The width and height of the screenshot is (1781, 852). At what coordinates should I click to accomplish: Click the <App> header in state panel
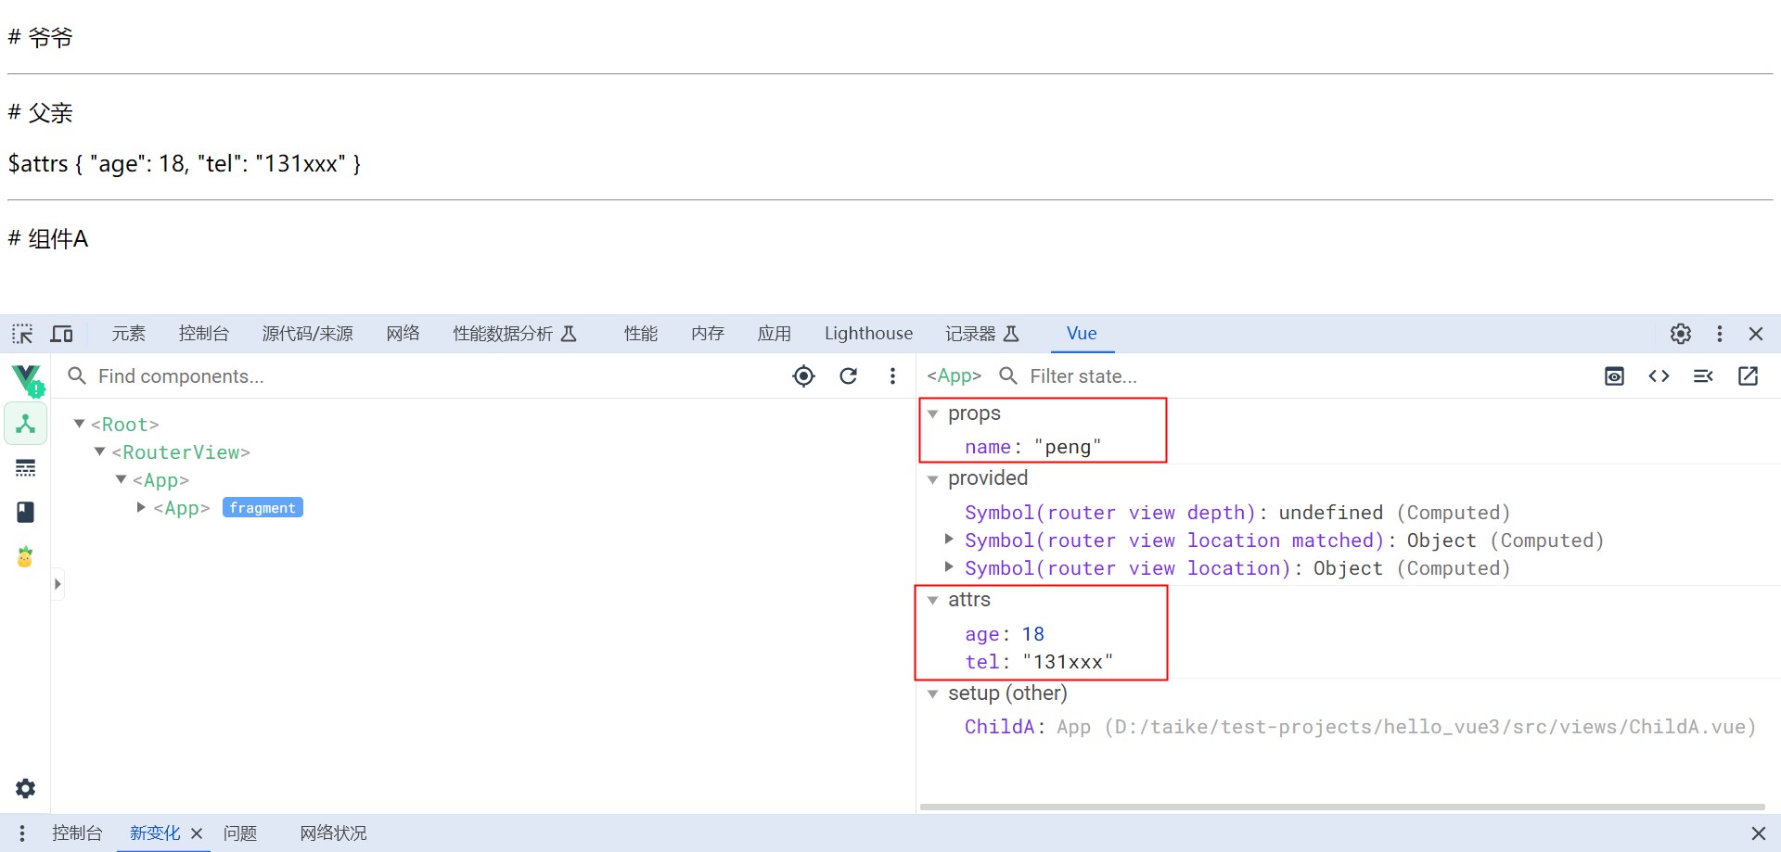pos(955,375)
